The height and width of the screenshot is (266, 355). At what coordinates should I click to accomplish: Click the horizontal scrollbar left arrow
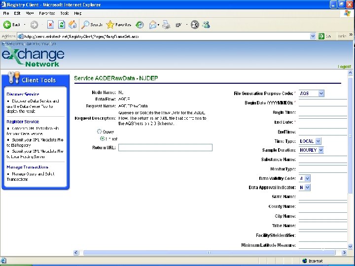pyautogui.click(x=76, y=252)
